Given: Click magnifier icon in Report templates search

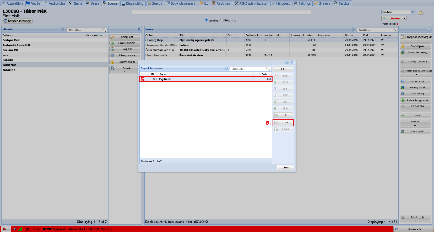Looking at the screenshot, I should click(268, 68).
